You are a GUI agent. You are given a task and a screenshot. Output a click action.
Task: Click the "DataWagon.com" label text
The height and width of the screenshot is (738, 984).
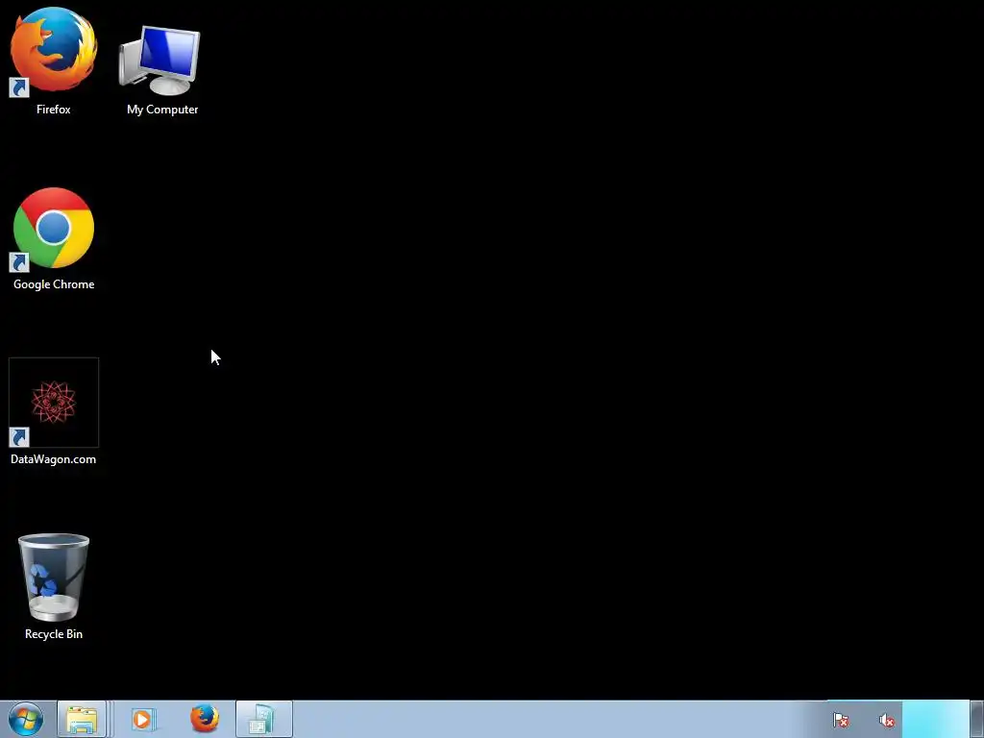[x=54, y=458]
